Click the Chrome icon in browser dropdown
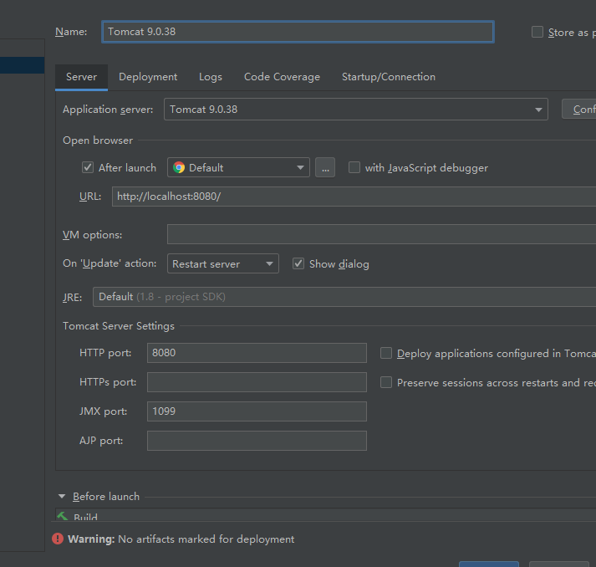 click(x=179, y=167)
